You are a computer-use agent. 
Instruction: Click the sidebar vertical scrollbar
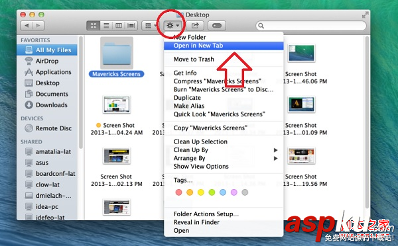[81, 93]
